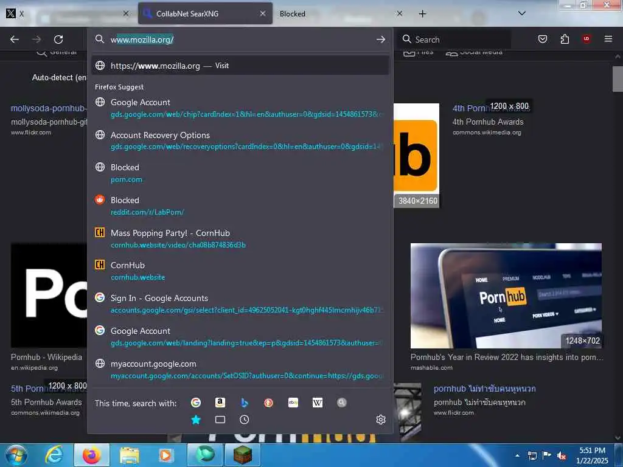The height and width of the screenshot is (467, 623).
Task: Click the page vertical scrollbar thumb
Action: pyautogui.click(x=618, y=79)
